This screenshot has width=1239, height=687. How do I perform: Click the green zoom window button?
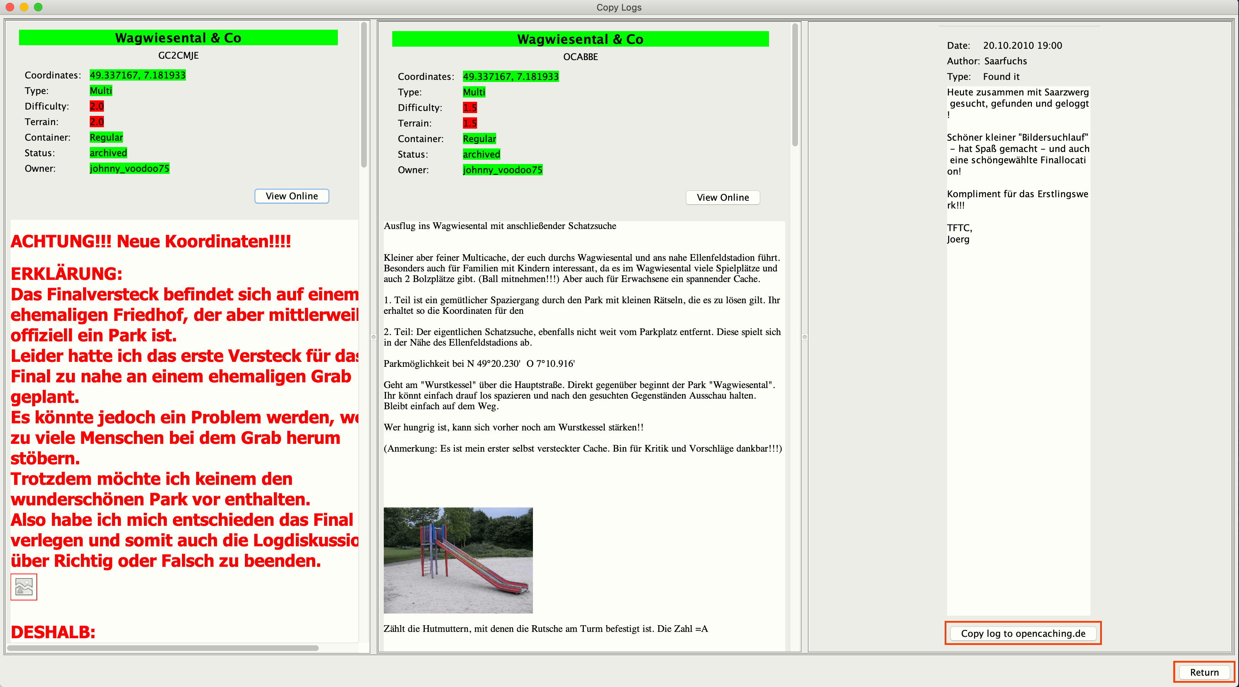click(38, 7)
